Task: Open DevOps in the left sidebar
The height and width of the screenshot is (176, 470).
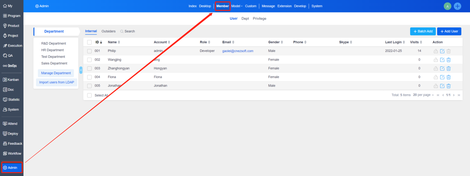Action: point(11,66)
